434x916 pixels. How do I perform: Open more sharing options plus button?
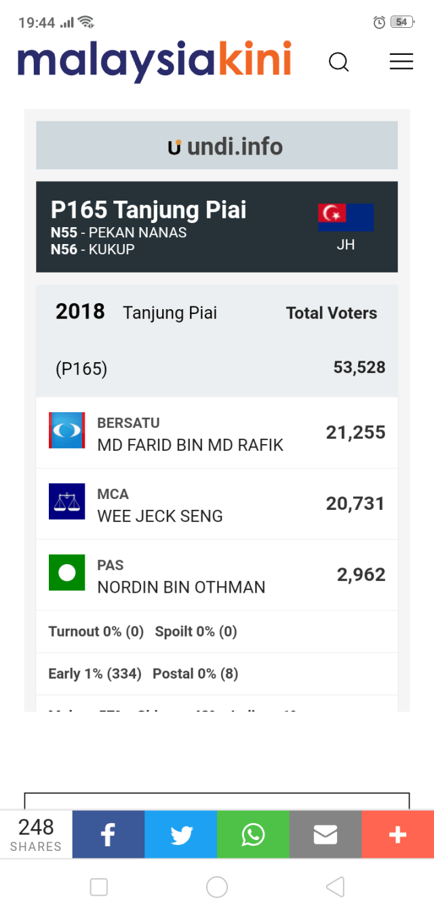click(397, 835)
